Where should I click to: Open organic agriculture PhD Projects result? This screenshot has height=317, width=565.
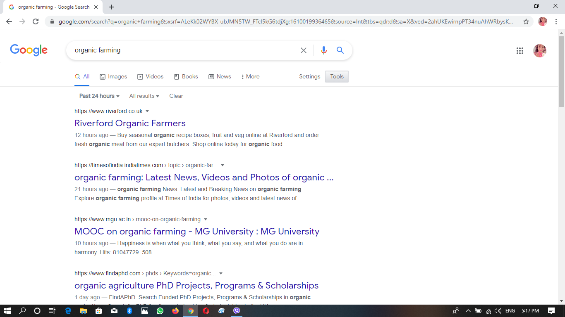point(196,285)
